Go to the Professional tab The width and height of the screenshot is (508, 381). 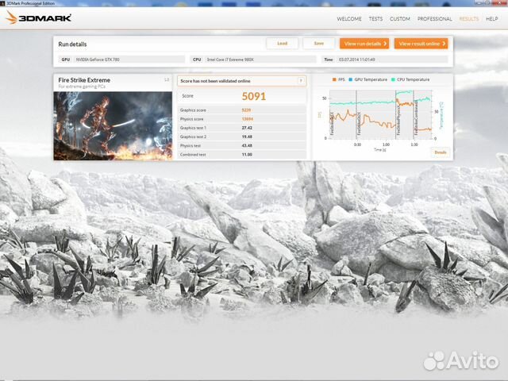point(434,19)
